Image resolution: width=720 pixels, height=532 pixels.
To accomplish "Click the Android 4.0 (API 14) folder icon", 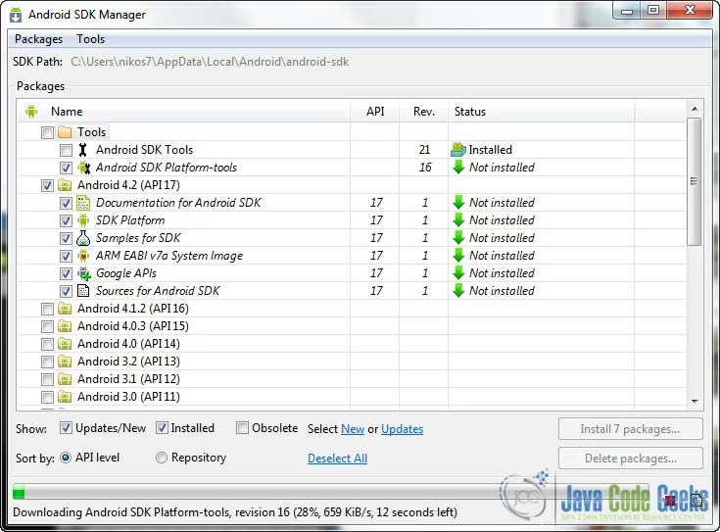I will point(65,344).
